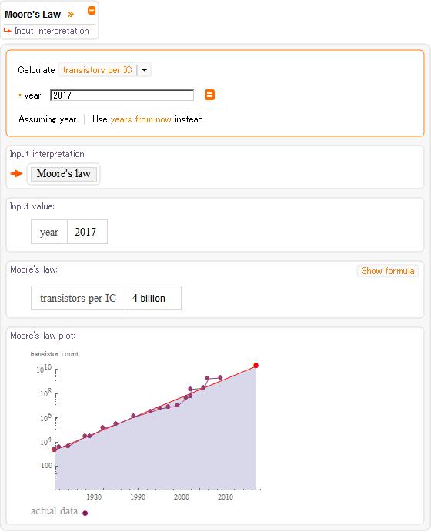Click the double chevron next to Moore's Law
The height and width of the screenshot is (532, 431).
(71, 15)
